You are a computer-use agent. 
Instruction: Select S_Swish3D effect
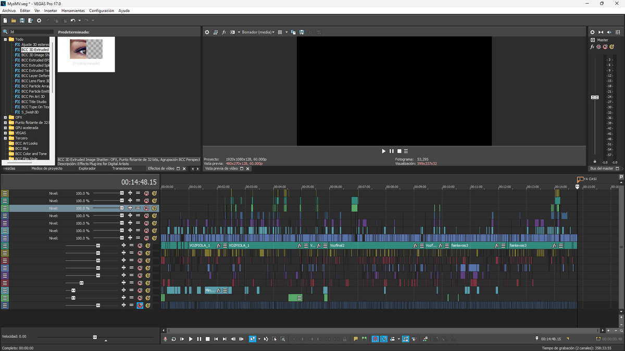point(30,112)
